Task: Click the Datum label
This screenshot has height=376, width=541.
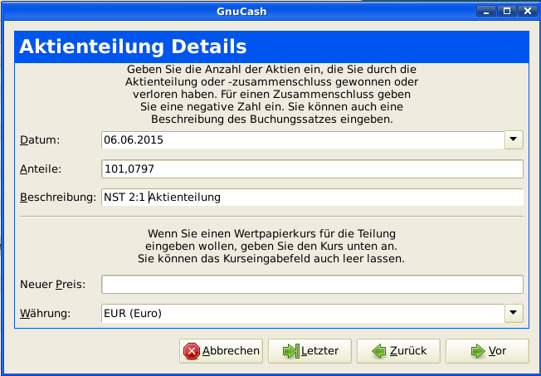Action: pyautogui.click(x=41, y=139)
